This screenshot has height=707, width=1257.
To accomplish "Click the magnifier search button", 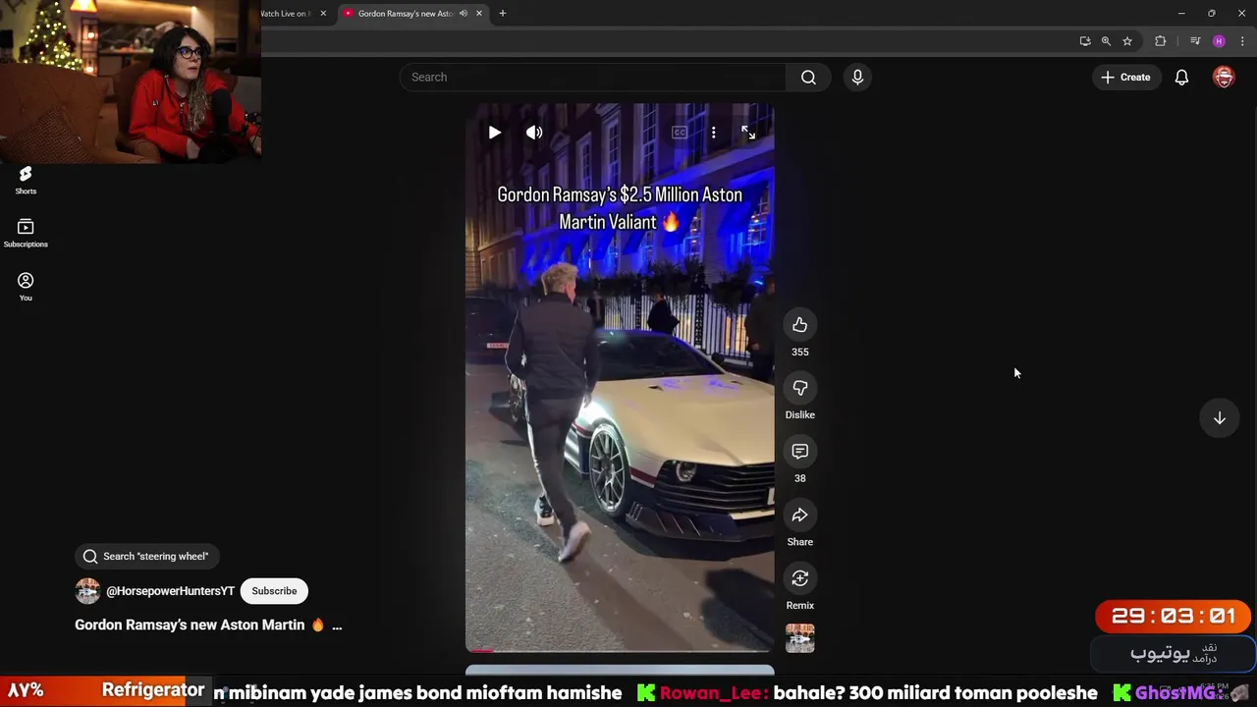I will 808,77.
